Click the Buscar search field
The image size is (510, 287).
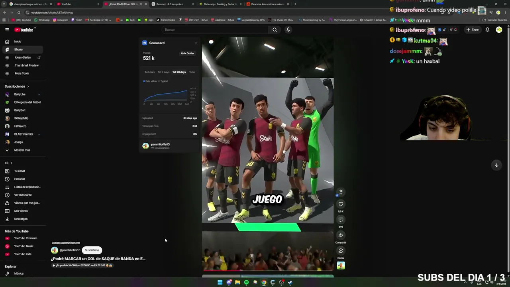pyautogui.click(x=215, y=29)
